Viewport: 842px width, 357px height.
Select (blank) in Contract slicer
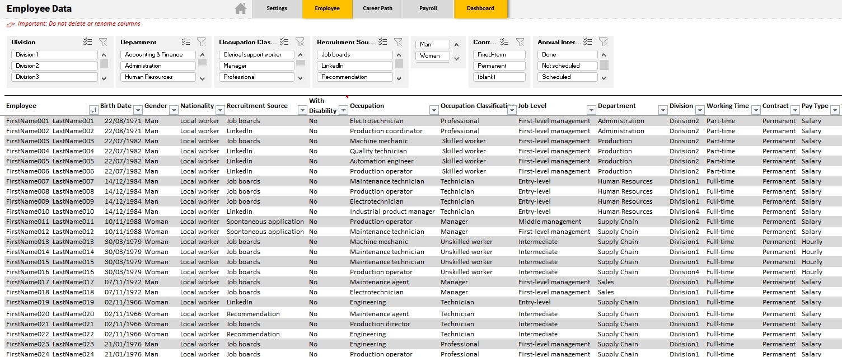point(499,77)
